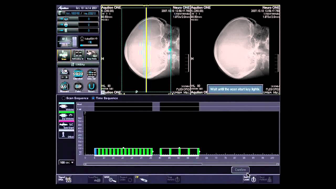Open the Utility panel header

pyautogui.click(x=78, y=64)
